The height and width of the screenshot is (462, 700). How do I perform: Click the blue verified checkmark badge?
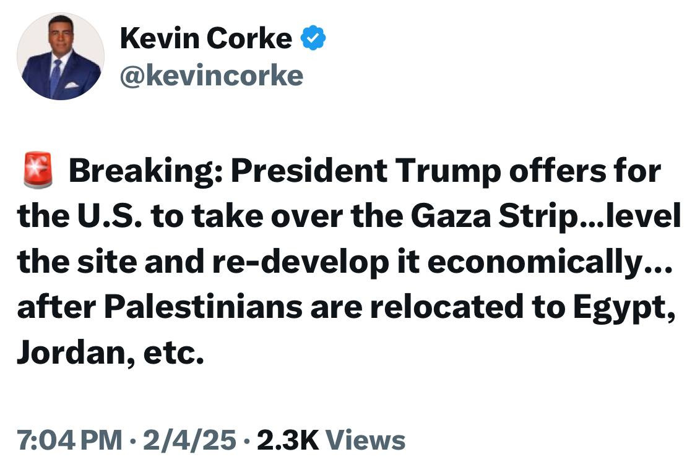[313, 40]
